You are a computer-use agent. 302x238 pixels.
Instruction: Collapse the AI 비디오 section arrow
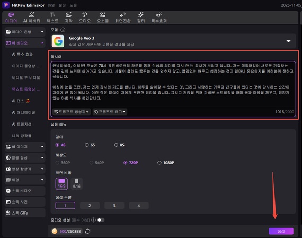click(x=42, y=43)
